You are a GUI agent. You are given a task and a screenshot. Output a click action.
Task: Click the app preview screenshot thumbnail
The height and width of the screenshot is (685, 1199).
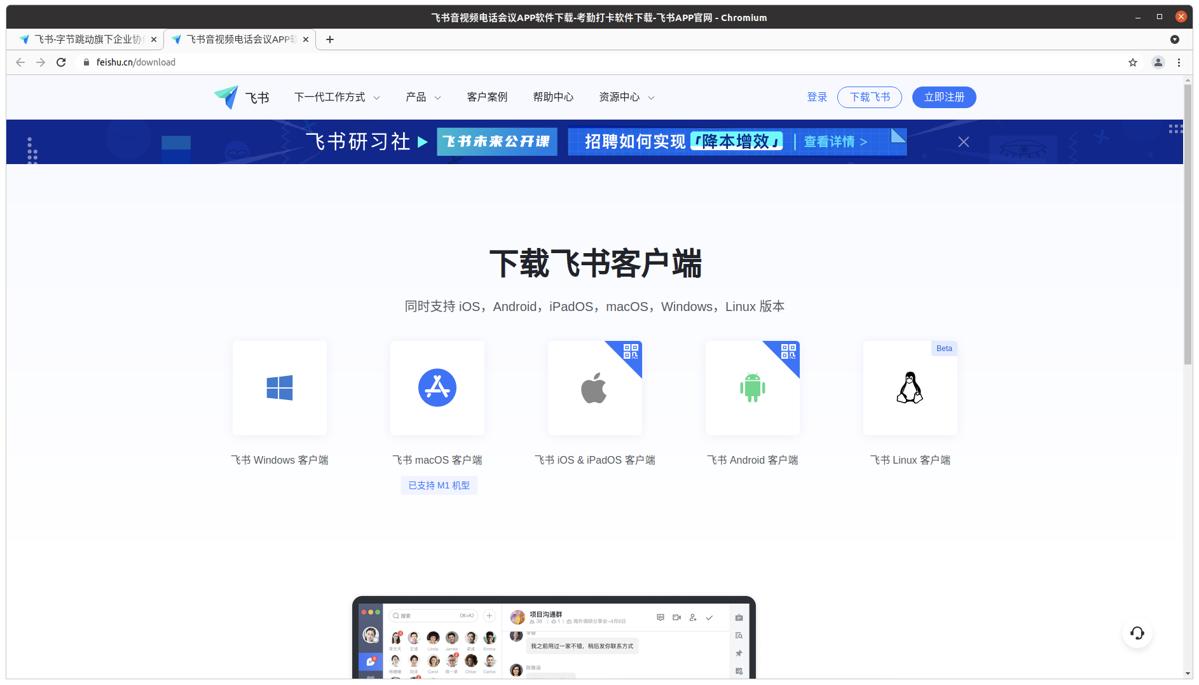[x=554, y=637]
